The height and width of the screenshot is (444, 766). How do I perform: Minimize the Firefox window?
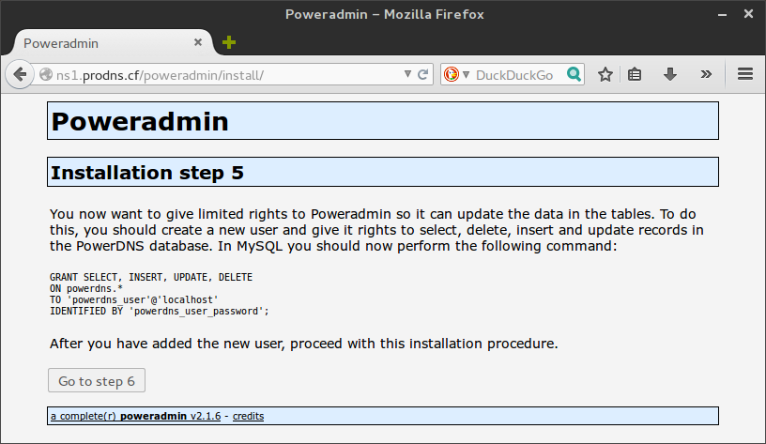(722, 15)
